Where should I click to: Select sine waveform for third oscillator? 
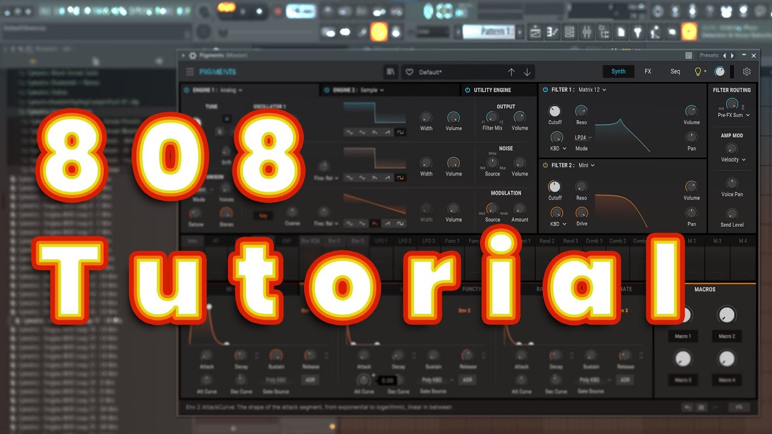pyautogui.click(x=350, y=224)
